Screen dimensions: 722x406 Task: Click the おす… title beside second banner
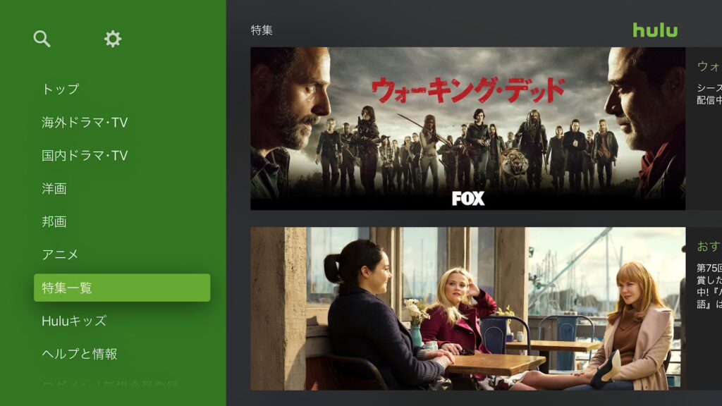click(x=709, y=246)
